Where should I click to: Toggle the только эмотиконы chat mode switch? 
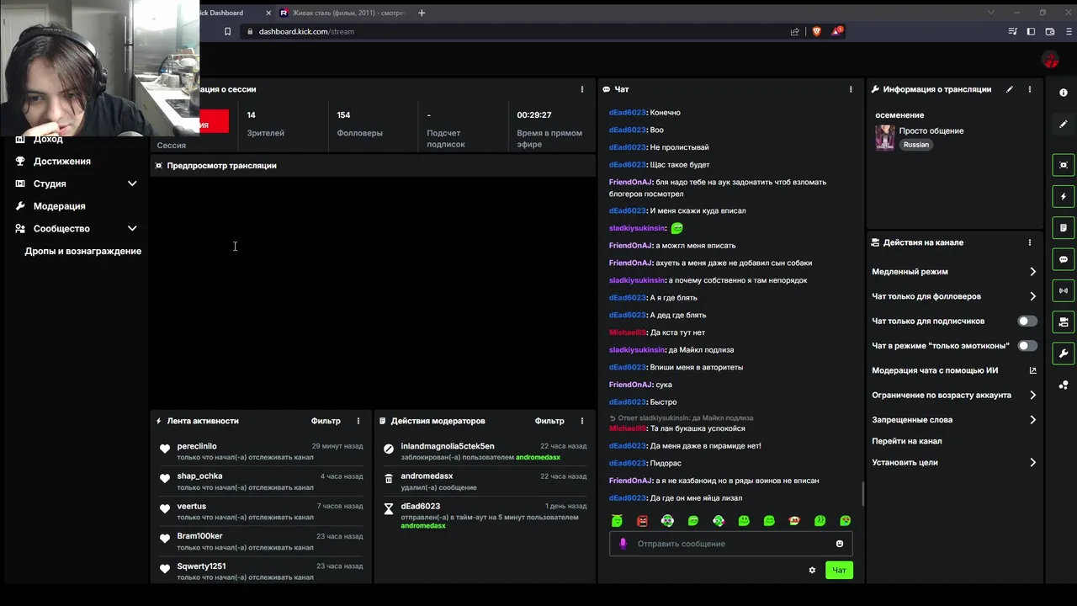(1027, 346)
